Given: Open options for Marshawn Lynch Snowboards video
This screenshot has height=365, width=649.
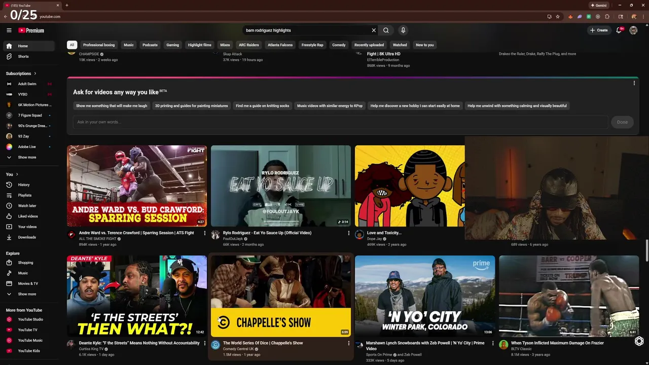Looking at the screenshot, I should point(493,343).
